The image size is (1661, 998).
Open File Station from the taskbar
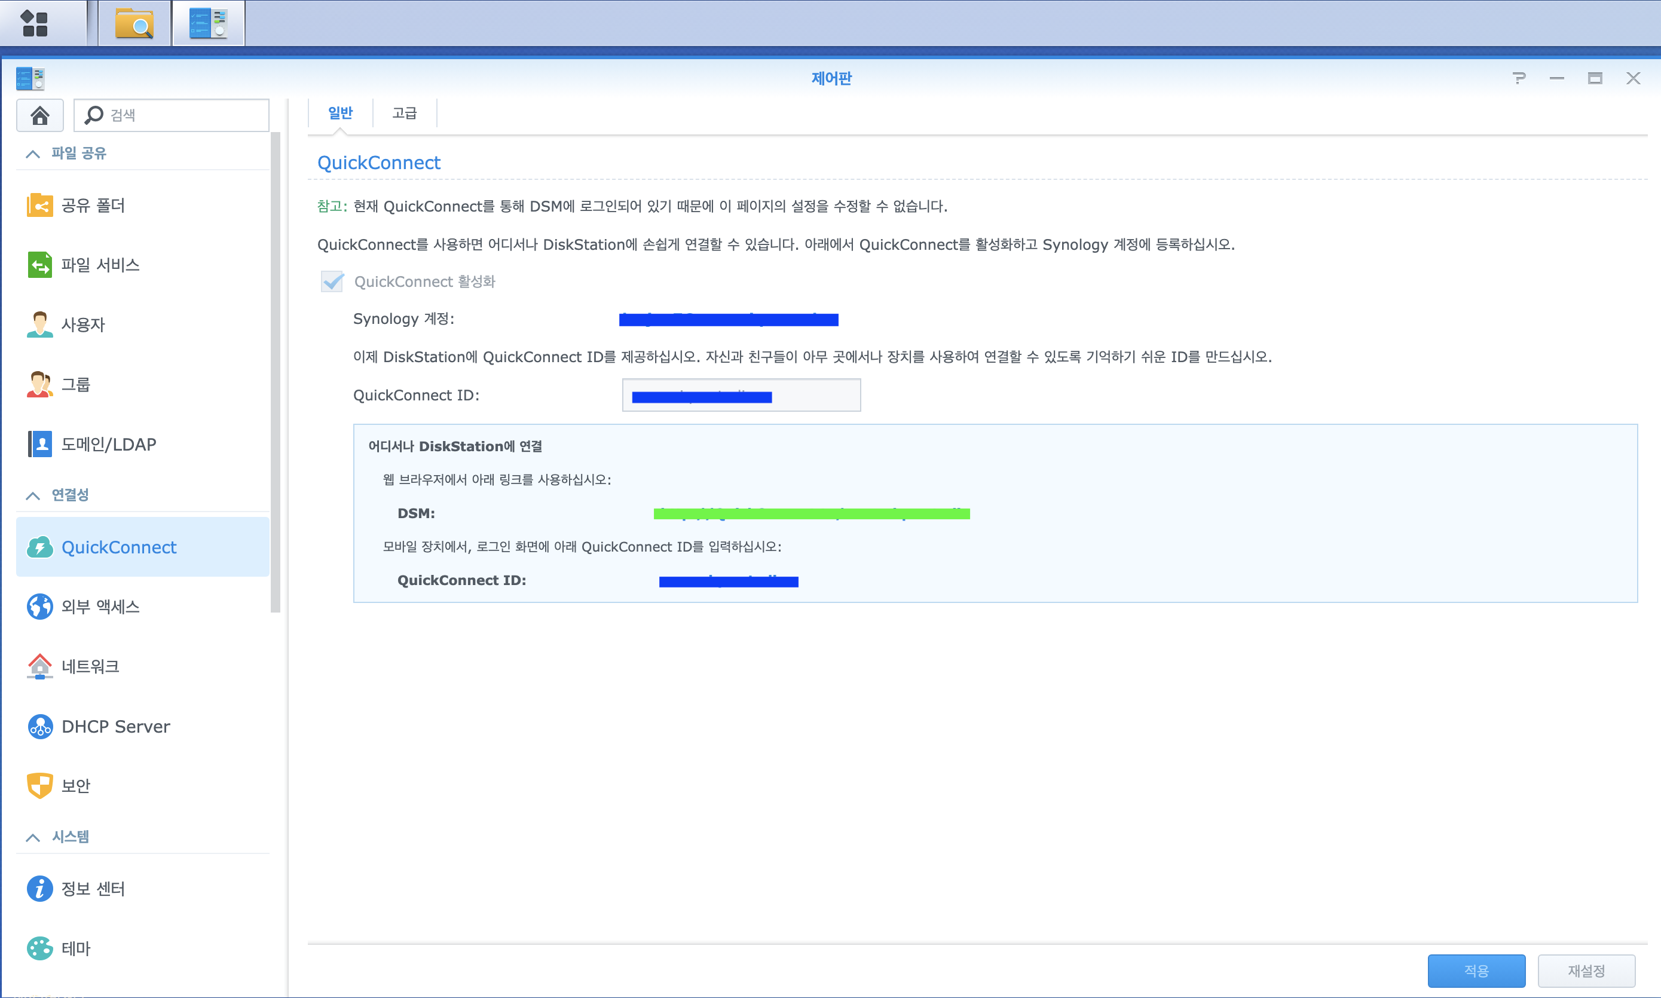click(x=134, y=23)
